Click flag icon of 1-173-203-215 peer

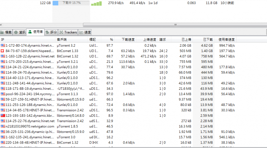click(3, 61)
